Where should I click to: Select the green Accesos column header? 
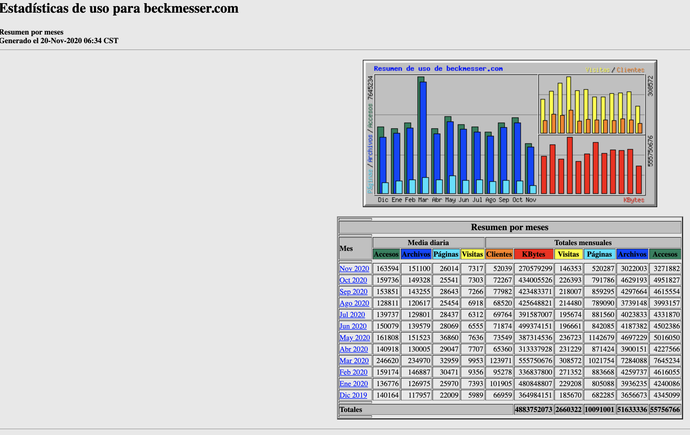click(x=386, y=254)
